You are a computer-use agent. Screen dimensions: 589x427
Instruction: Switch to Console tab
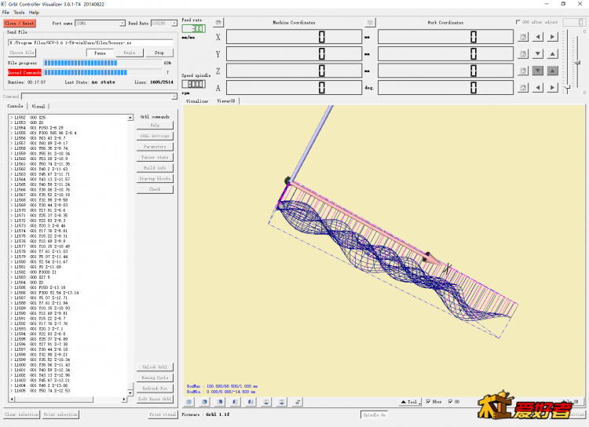(16, 106)
